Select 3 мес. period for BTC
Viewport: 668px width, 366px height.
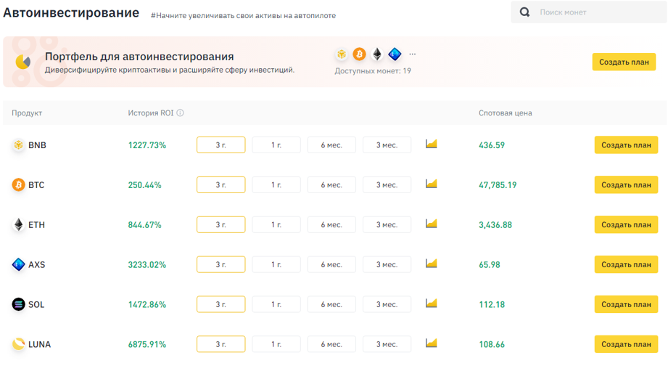point(387,184)
